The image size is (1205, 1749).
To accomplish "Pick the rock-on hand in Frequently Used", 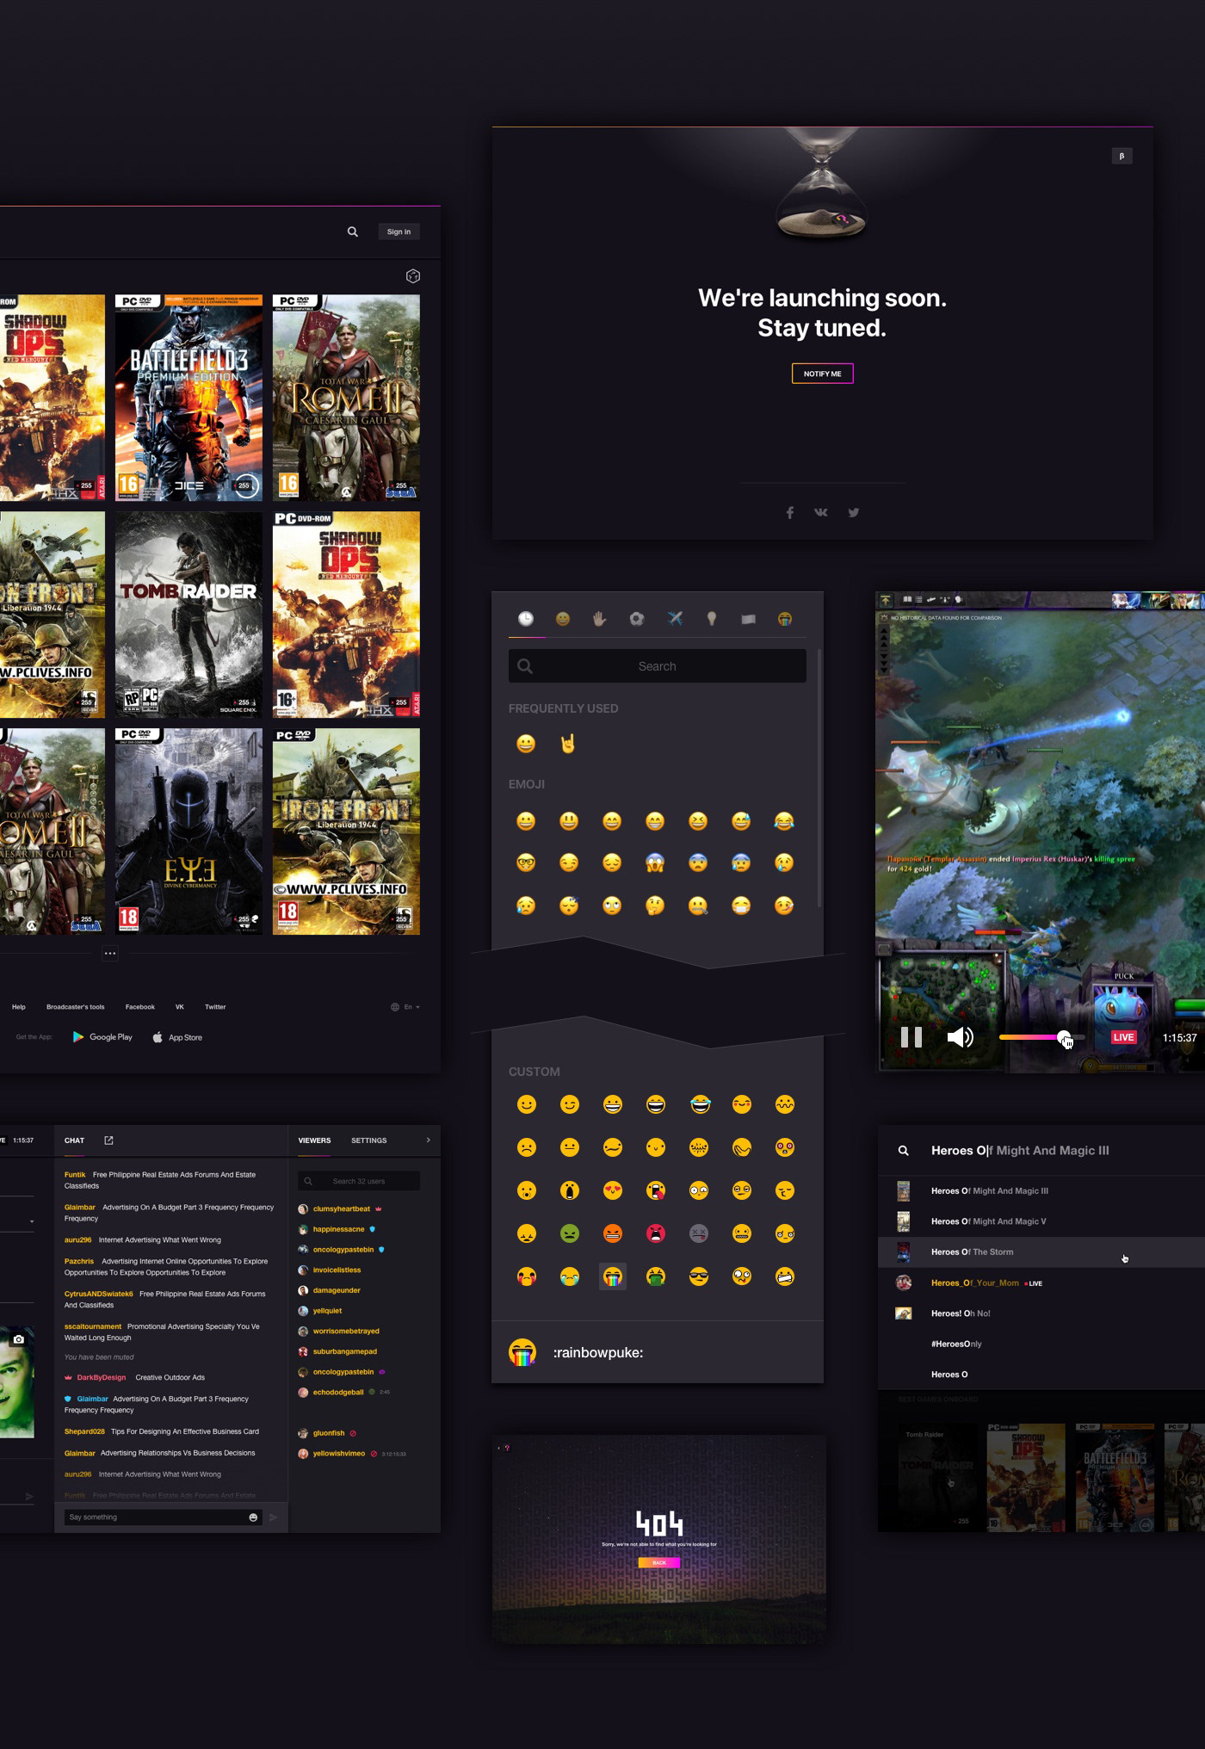I will [x=568, y=744].
